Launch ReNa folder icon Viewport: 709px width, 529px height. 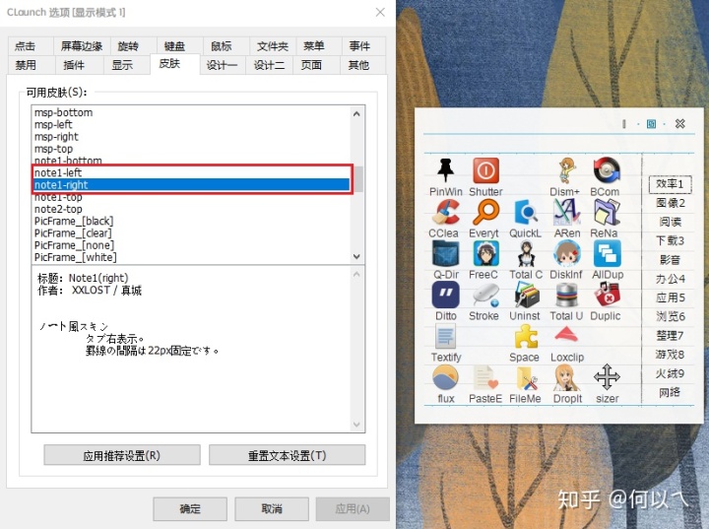pos(606,212)
